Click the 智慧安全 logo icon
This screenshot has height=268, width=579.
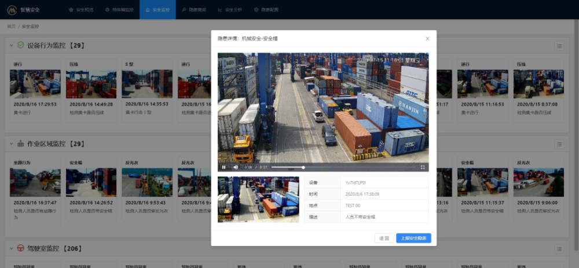12,10
